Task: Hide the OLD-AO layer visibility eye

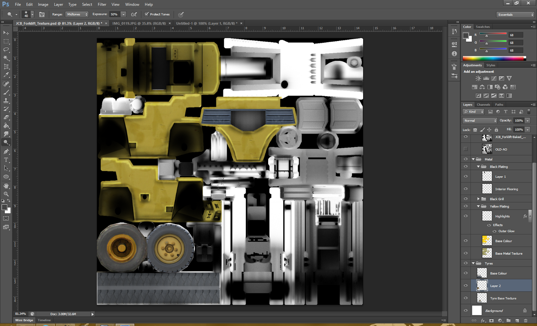Action: (x=466, y=149)
